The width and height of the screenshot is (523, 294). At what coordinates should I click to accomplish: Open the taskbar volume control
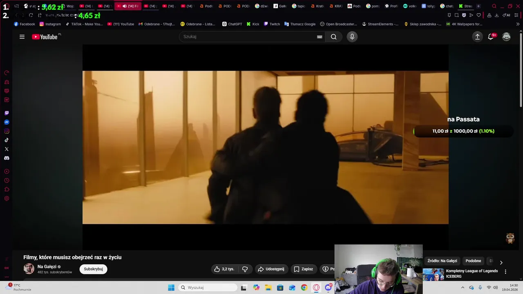point(496,287)
